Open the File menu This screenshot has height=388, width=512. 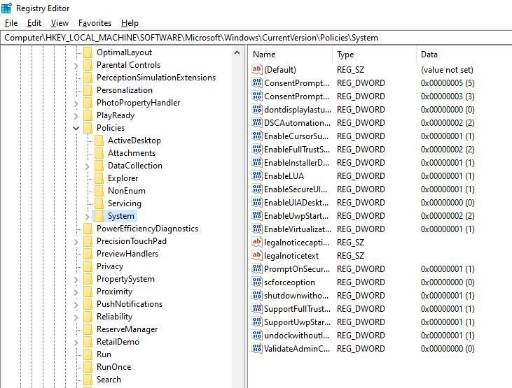pos(11,23)
